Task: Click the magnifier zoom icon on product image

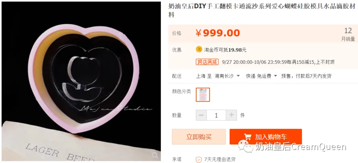Action: [x=155, y=155]
